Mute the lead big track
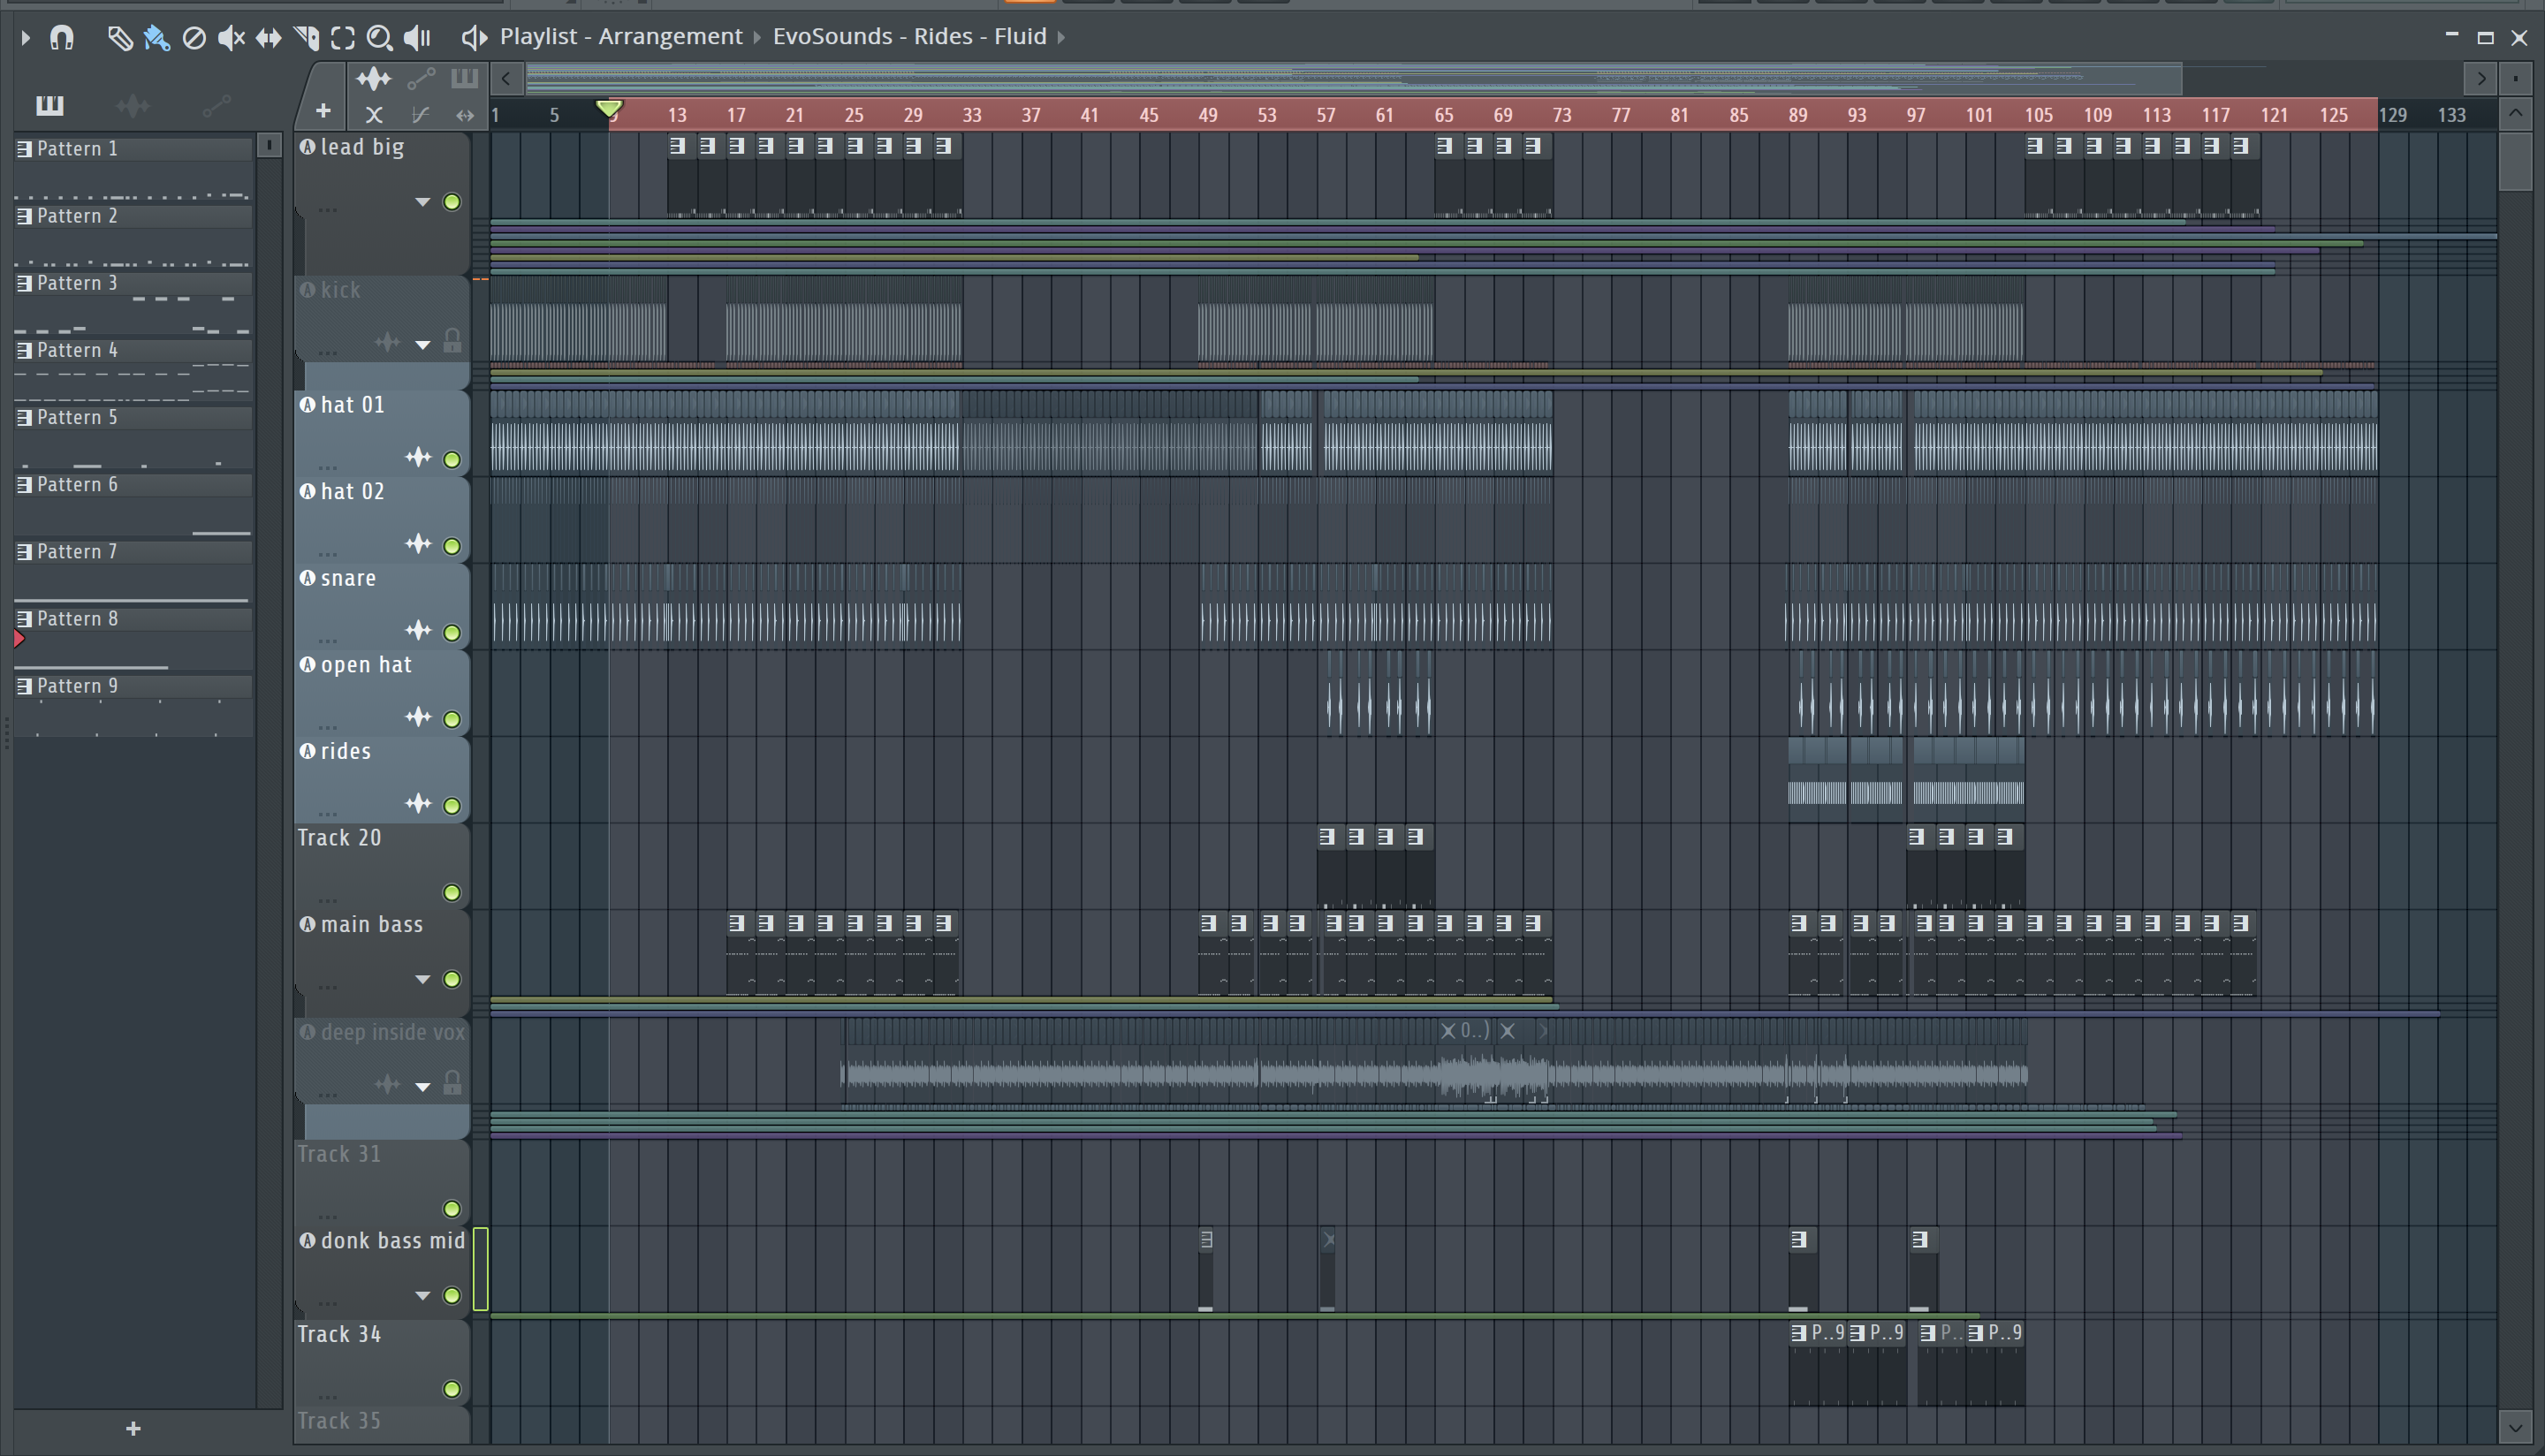2545x1456 pixels. pyautogui.click(x=452, y=202)
